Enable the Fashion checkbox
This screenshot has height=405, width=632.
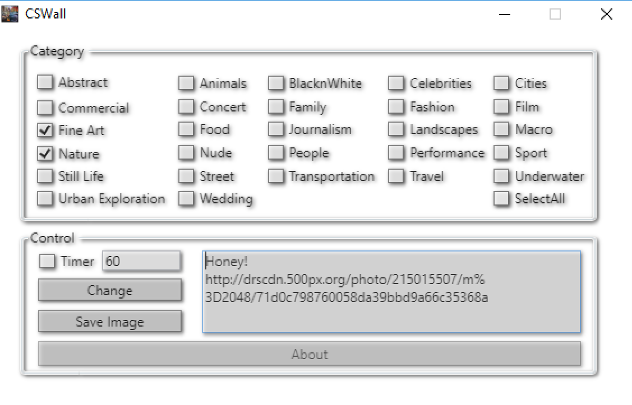point(396,106)
